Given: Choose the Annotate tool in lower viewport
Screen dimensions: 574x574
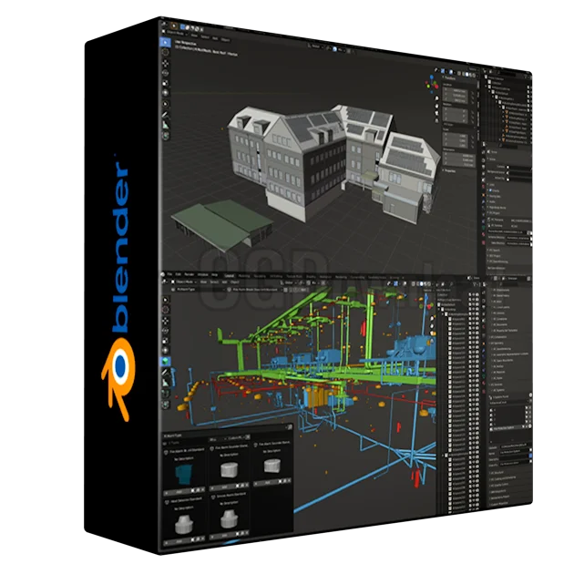Looking at the screenshot, I should (166, 373).
